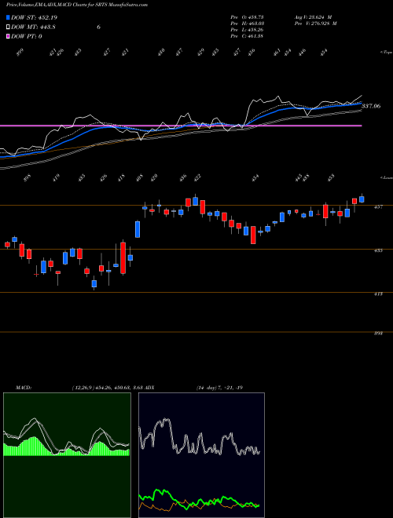Click the last blue candlestick on the right
Image resolution: width=393 pixels, height=518 pixels.
(x=362, y=199)
